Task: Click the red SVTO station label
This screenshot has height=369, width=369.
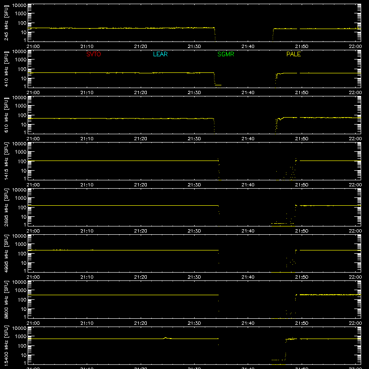Action: pyautogui.click(x=94, y=54)
